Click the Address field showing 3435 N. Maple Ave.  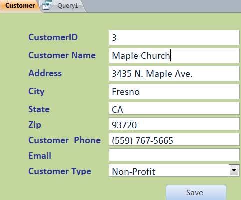coord(174,74)
